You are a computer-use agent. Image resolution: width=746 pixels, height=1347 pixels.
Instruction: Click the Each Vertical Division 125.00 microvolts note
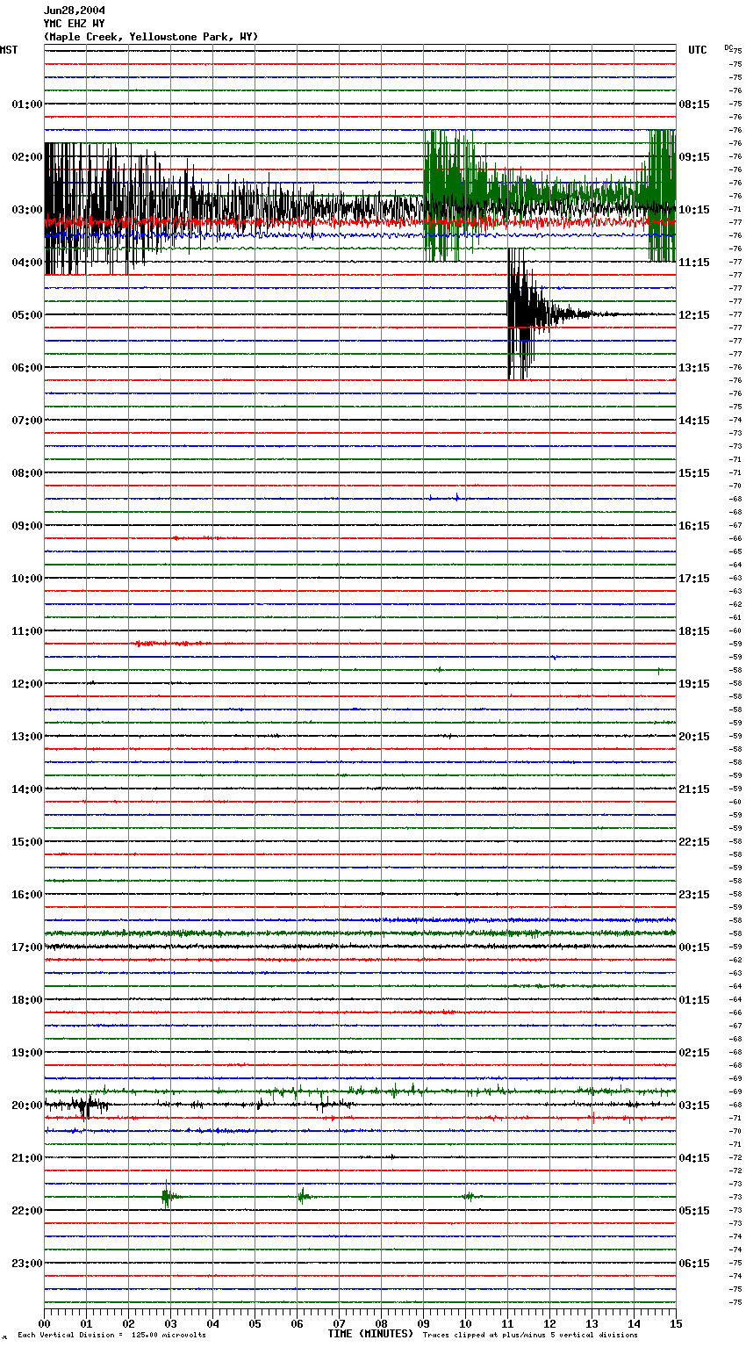tap(111, 1335)
